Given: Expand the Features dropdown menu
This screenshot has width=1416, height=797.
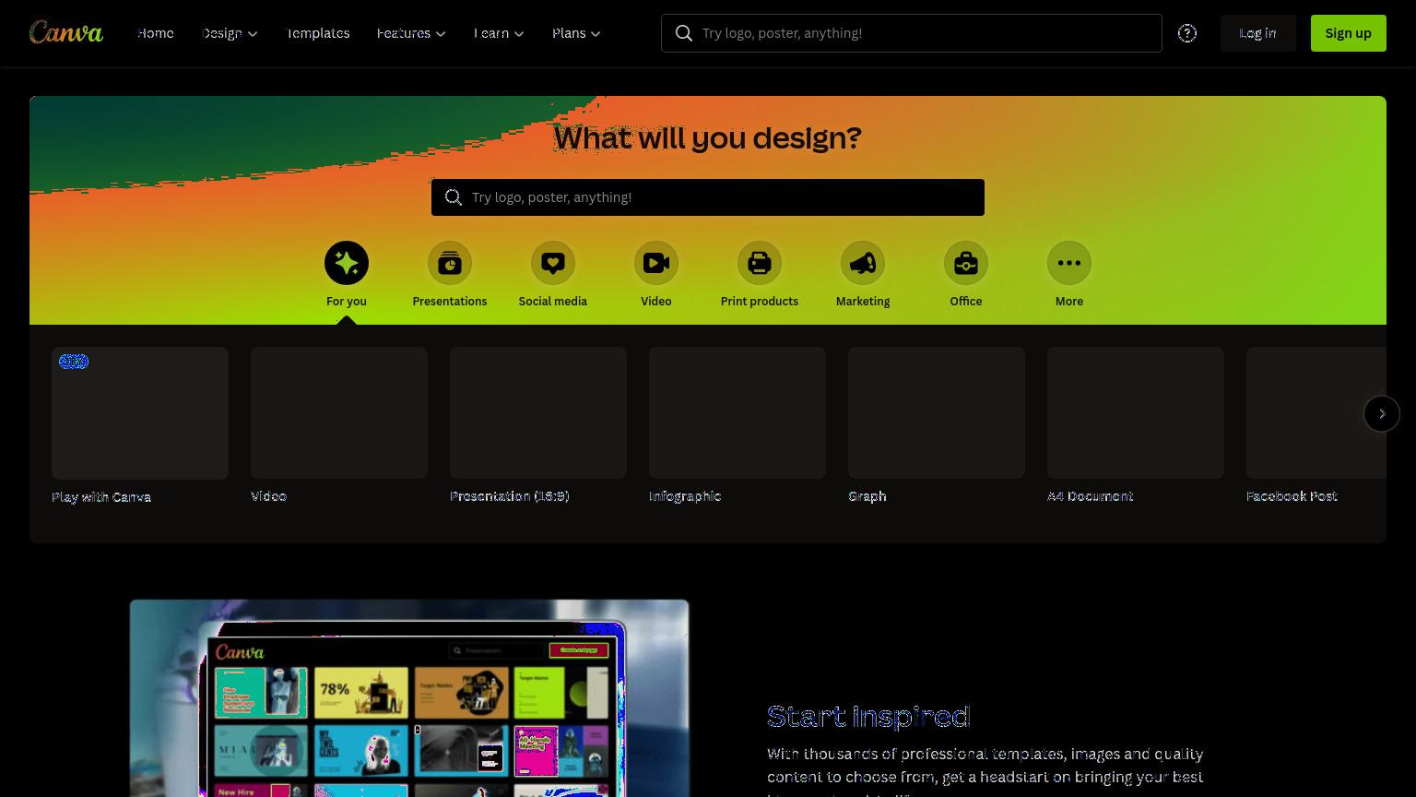Looking at the screenshot, I should (411, 33).
